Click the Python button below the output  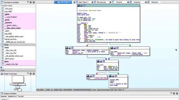pyautogui.click(x=5, y=99)
